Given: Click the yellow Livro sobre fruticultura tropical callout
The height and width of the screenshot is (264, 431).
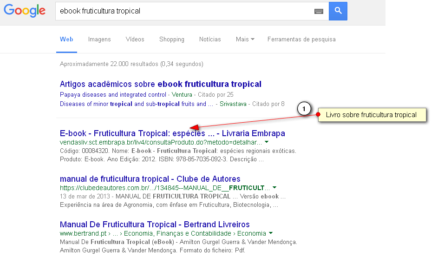Looking at the screenshot, I should (x=371, y=115).
